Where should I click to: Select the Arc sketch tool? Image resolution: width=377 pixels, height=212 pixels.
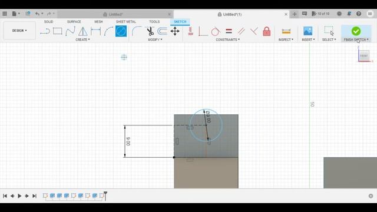[x=108, y=31]
